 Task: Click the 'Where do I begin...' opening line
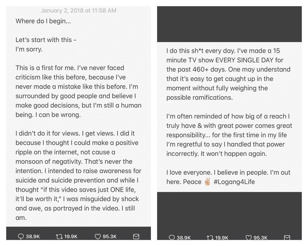[43, 21]
